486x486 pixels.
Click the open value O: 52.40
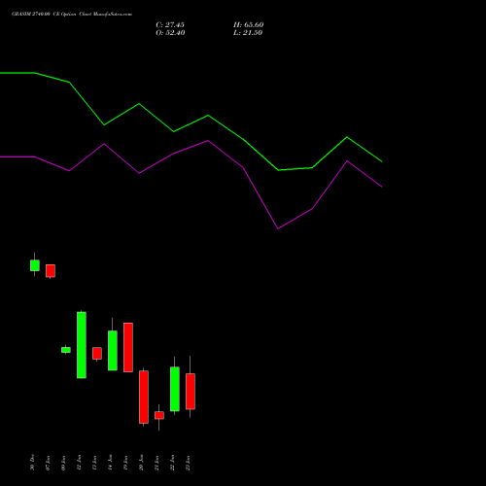coord(170,33)
